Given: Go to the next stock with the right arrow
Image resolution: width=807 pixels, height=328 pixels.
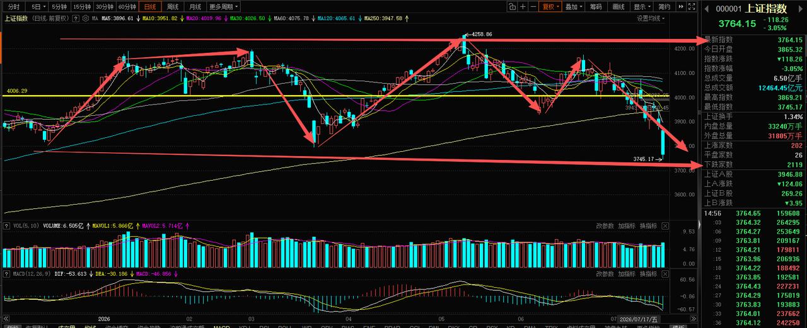Looking at the screenshot, I should (x=801, y=9).
